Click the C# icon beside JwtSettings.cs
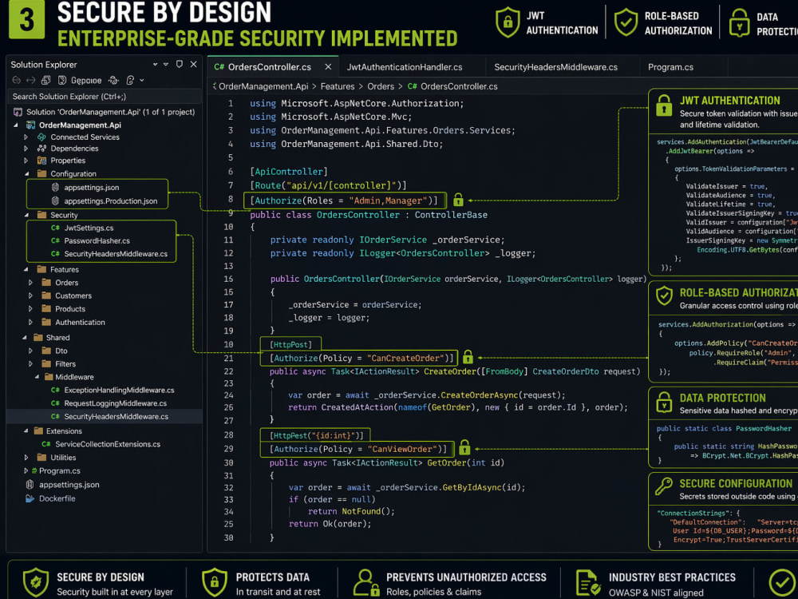The image size is (798, 599). pyautogui.click(x=55, y=228)
